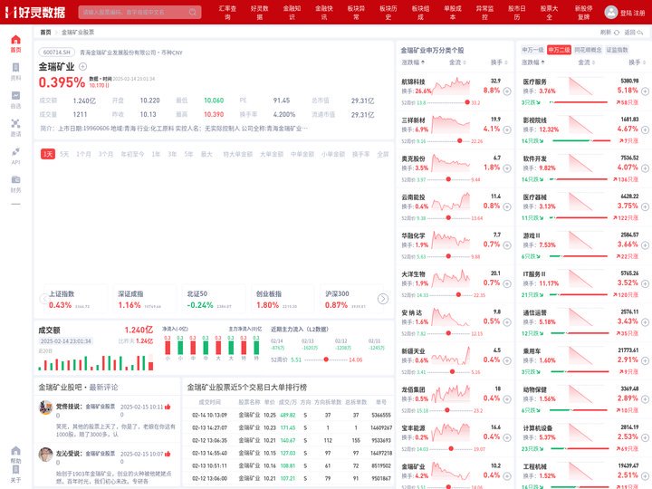Add 航锦科技 with its plus icon

[x=507, y=91]
